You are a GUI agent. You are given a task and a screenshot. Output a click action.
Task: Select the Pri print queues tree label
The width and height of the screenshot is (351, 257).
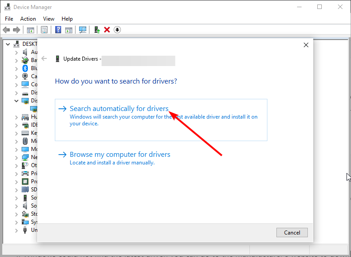(34, 173)
